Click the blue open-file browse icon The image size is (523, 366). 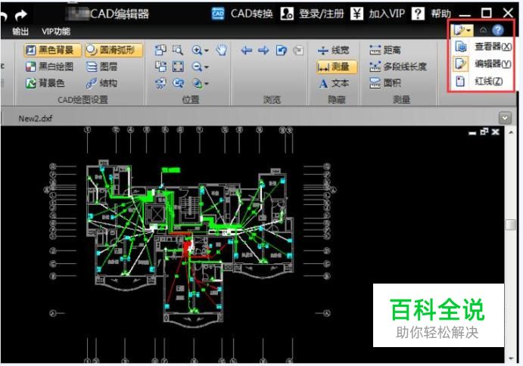point(282,51)
